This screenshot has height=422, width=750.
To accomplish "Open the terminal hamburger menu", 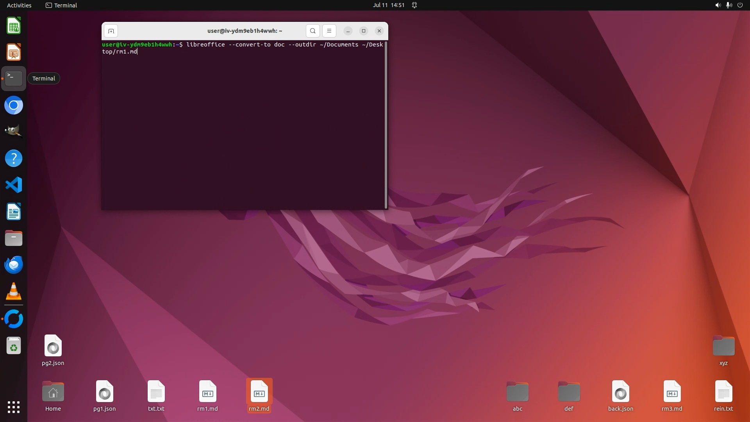I will [x=329, y=31].
